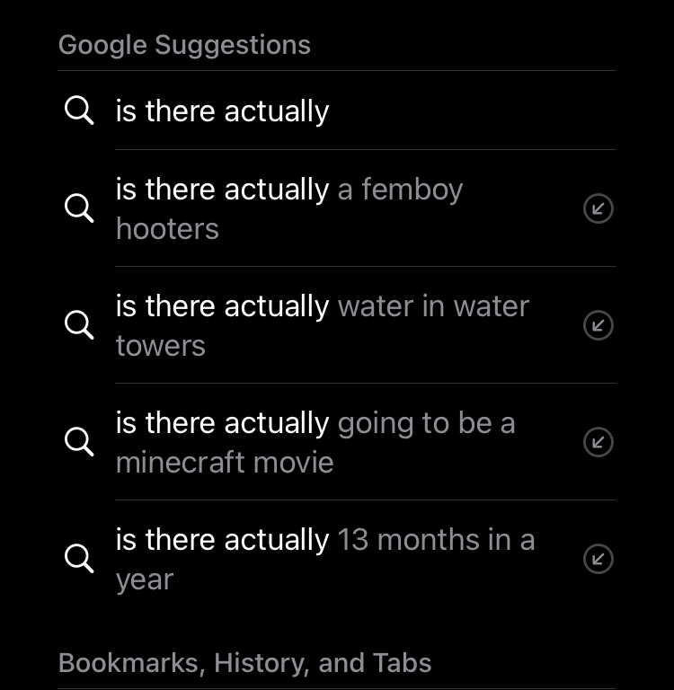Click the Google Suggestions section header
Viewport: 674px width, 690px height.
click(184, 45)
